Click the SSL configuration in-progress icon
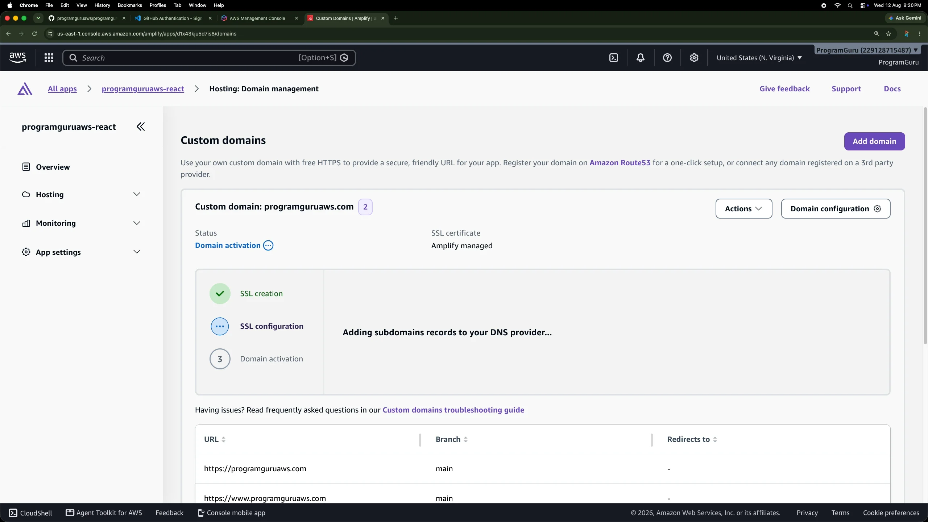This screenshot has width=928, height=522. (x=220, y=326)
